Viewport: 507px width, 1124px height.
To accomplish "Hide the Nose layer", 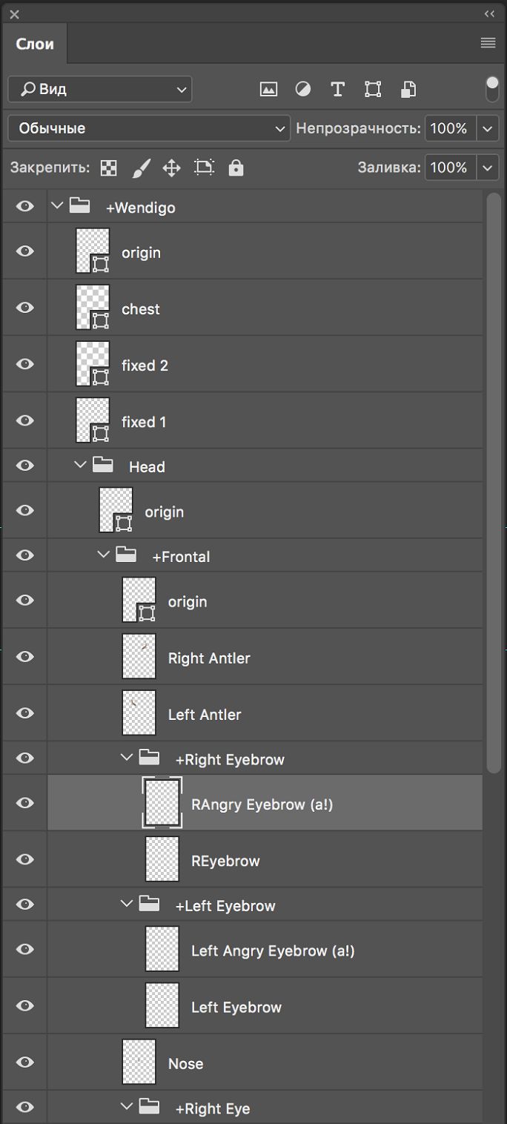I will tap(24, 1062).
